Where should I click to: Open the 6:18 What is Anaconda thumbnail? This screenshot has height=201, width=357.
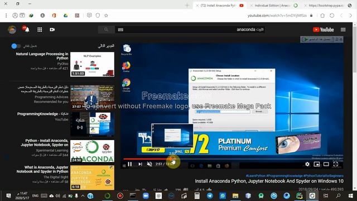[92, 178]
